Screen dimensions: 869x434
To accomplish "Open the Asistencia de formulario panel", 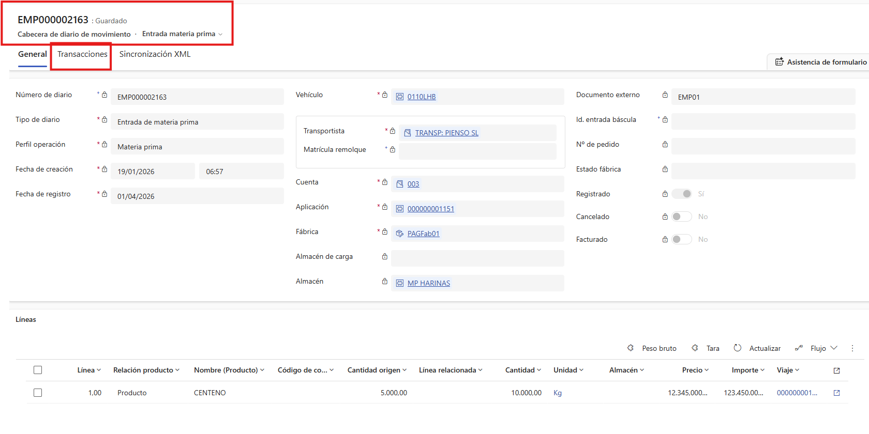I will [820, 62].
